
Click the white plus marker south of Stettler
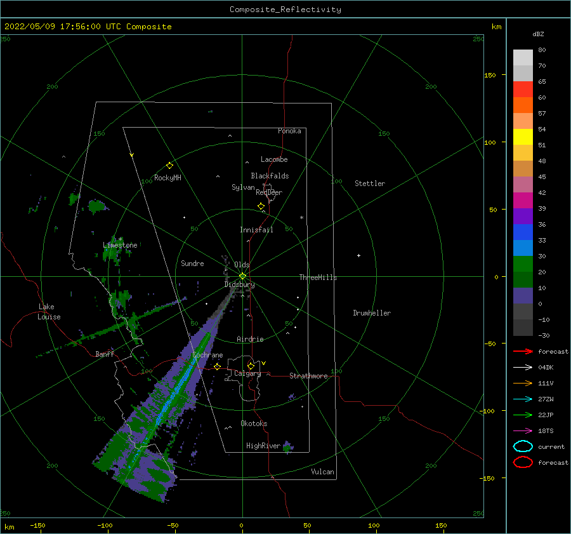tap(358, 255)
